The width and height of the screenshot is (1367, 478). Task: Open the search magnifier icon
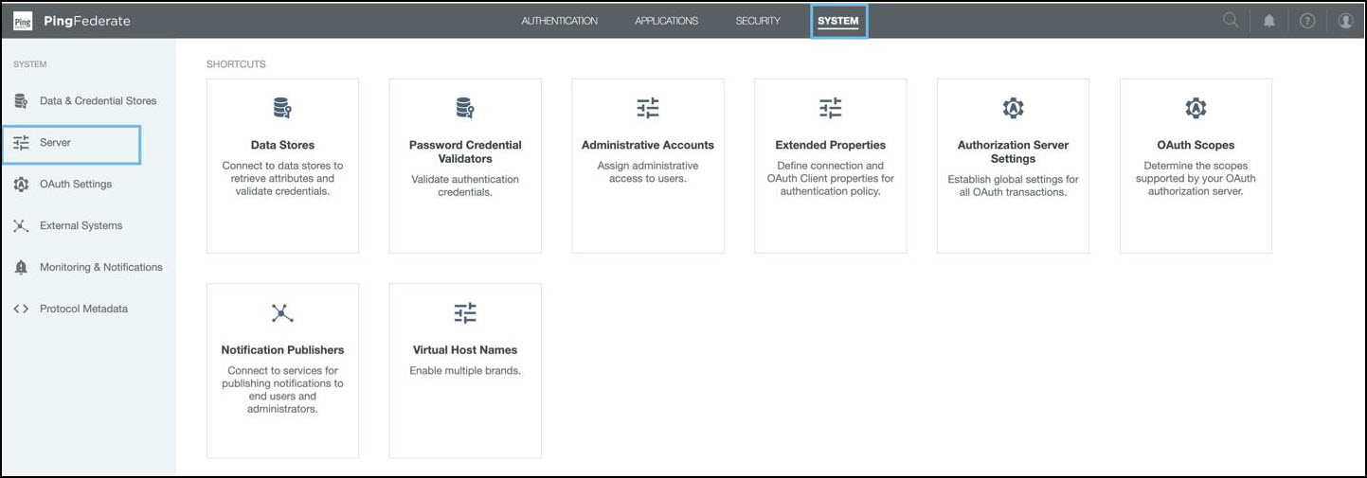click(1231, 20)
